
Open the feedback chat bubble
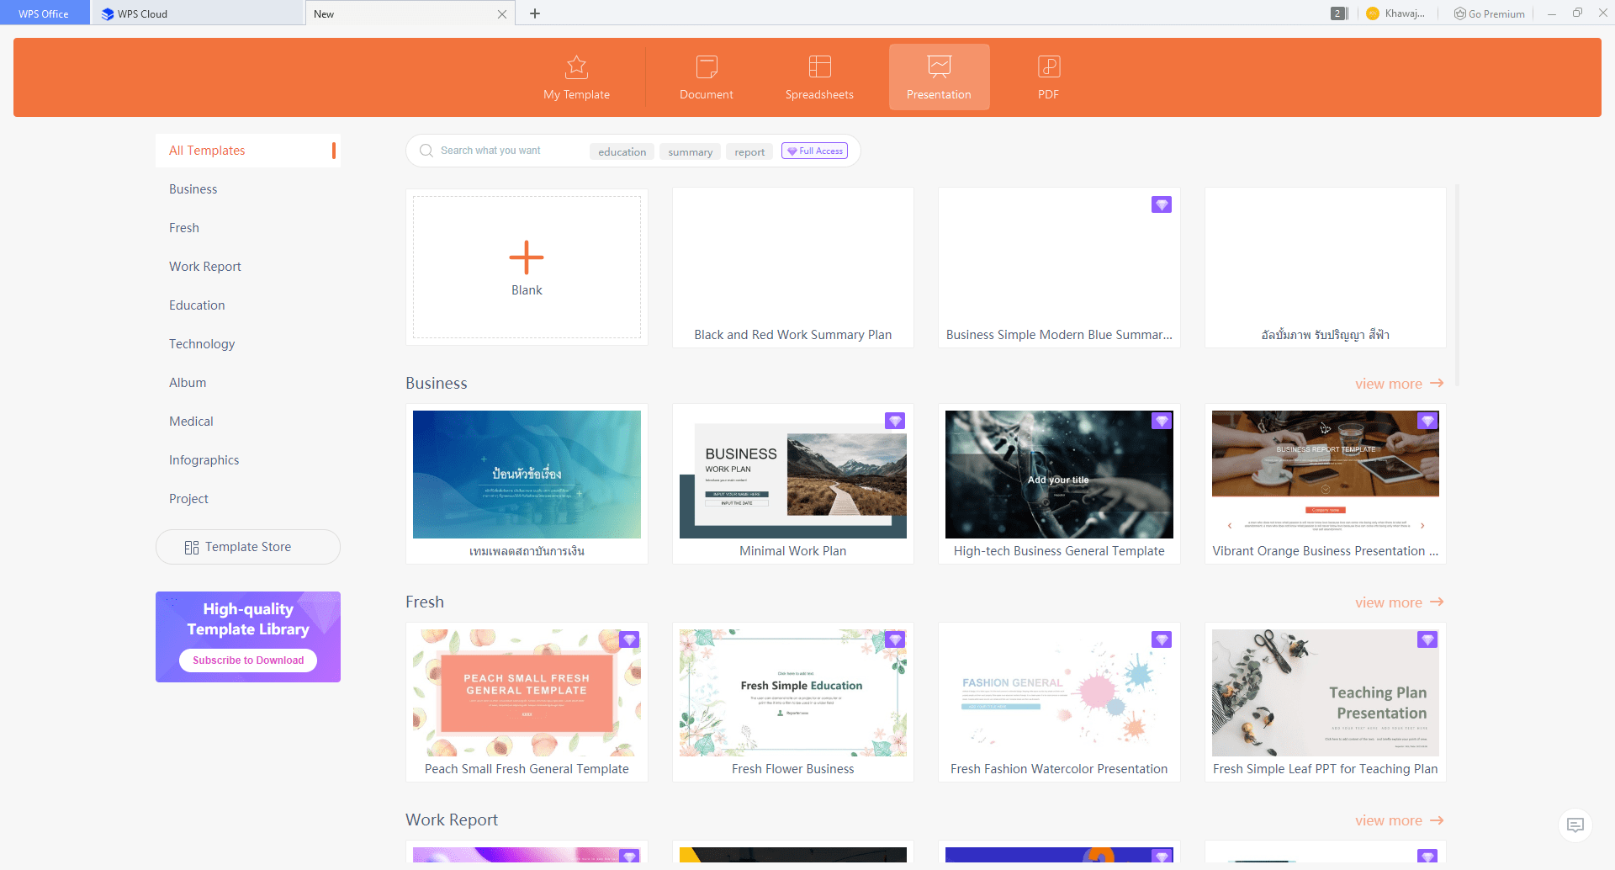point(1574,825)
